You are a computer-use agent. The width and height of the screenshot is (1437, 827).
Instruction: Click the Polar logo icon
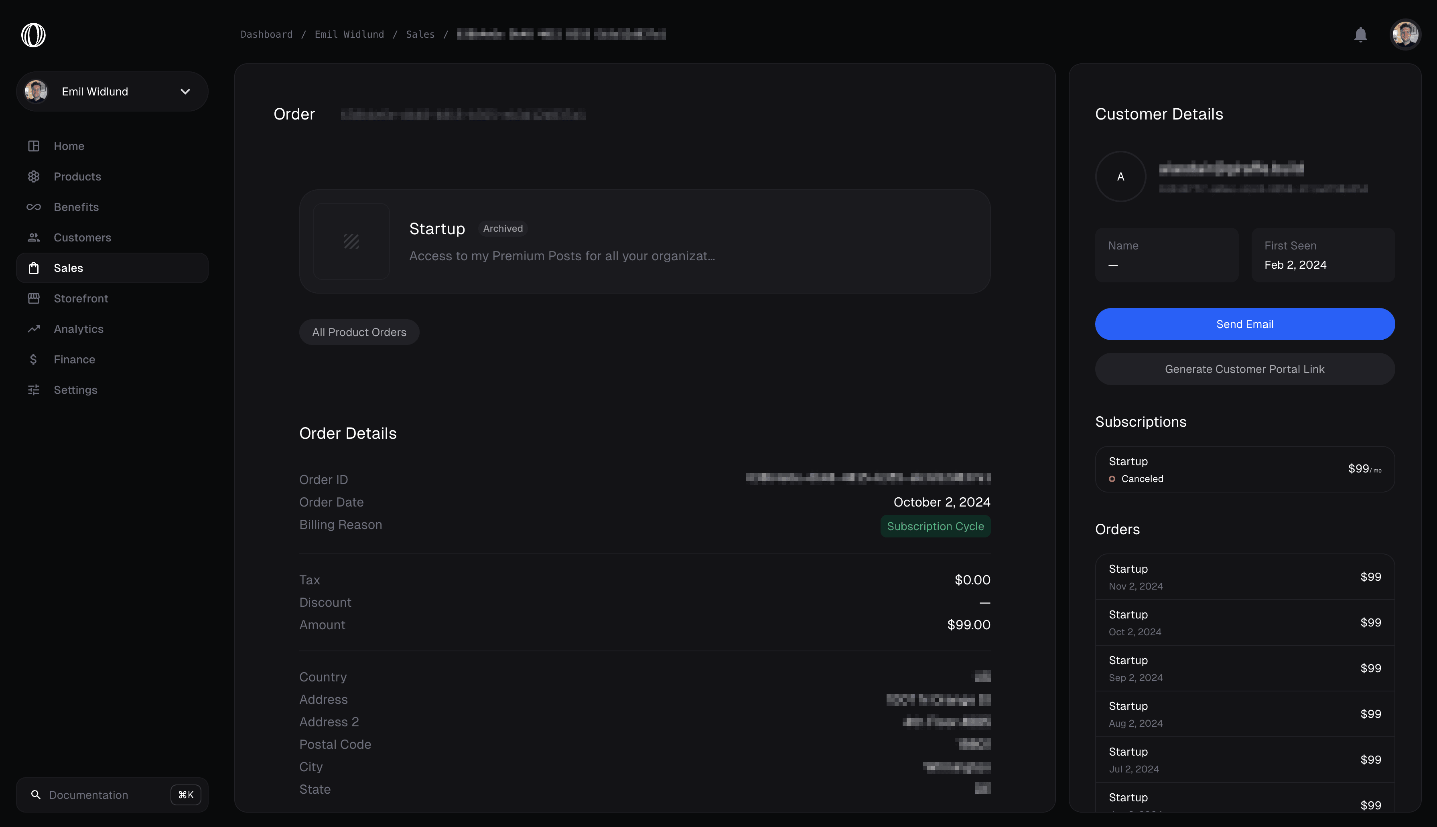click(33, 34)
